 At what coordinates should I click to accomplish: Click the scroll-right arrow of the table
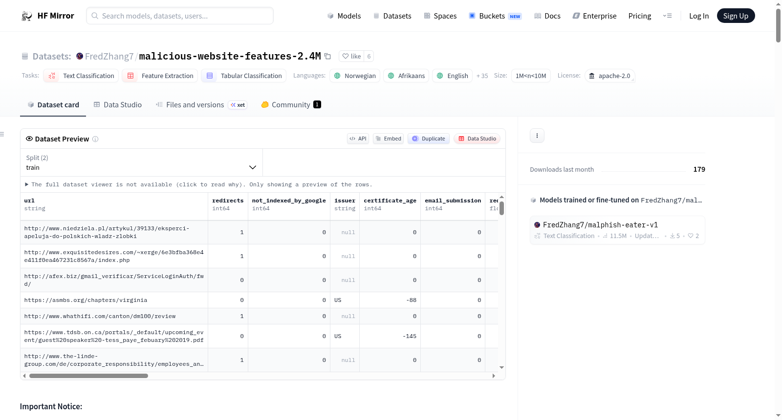494,376
